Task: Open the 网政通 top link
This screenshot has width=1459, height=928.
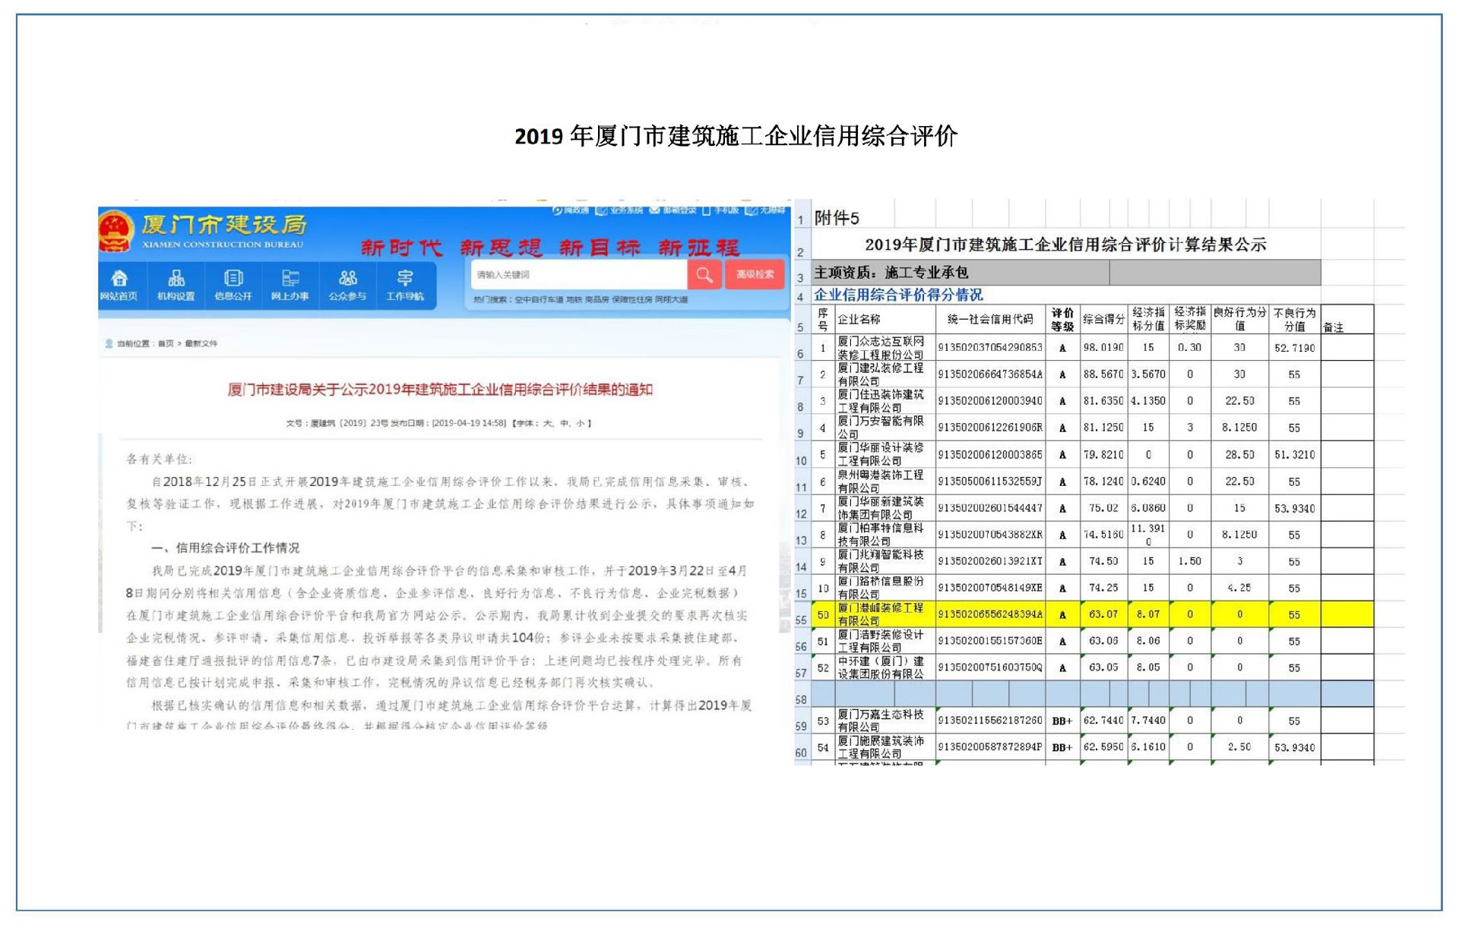Action: click(x=571, y=210)
